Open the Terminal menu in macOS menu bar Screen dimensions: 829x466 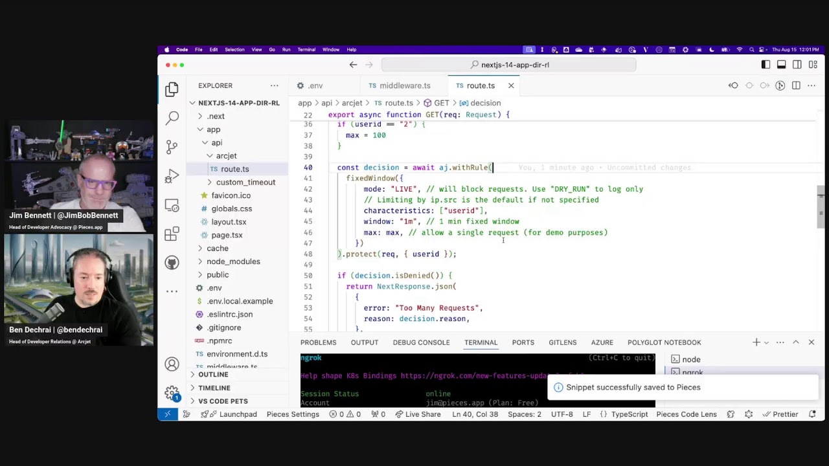306,50
